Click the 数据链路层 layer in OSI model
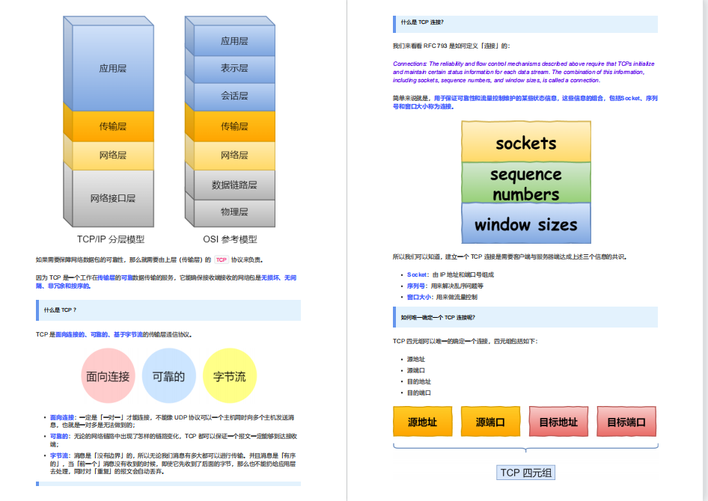Screen dimensions: 708x501 pyautogui.click(x=234, y=185)
